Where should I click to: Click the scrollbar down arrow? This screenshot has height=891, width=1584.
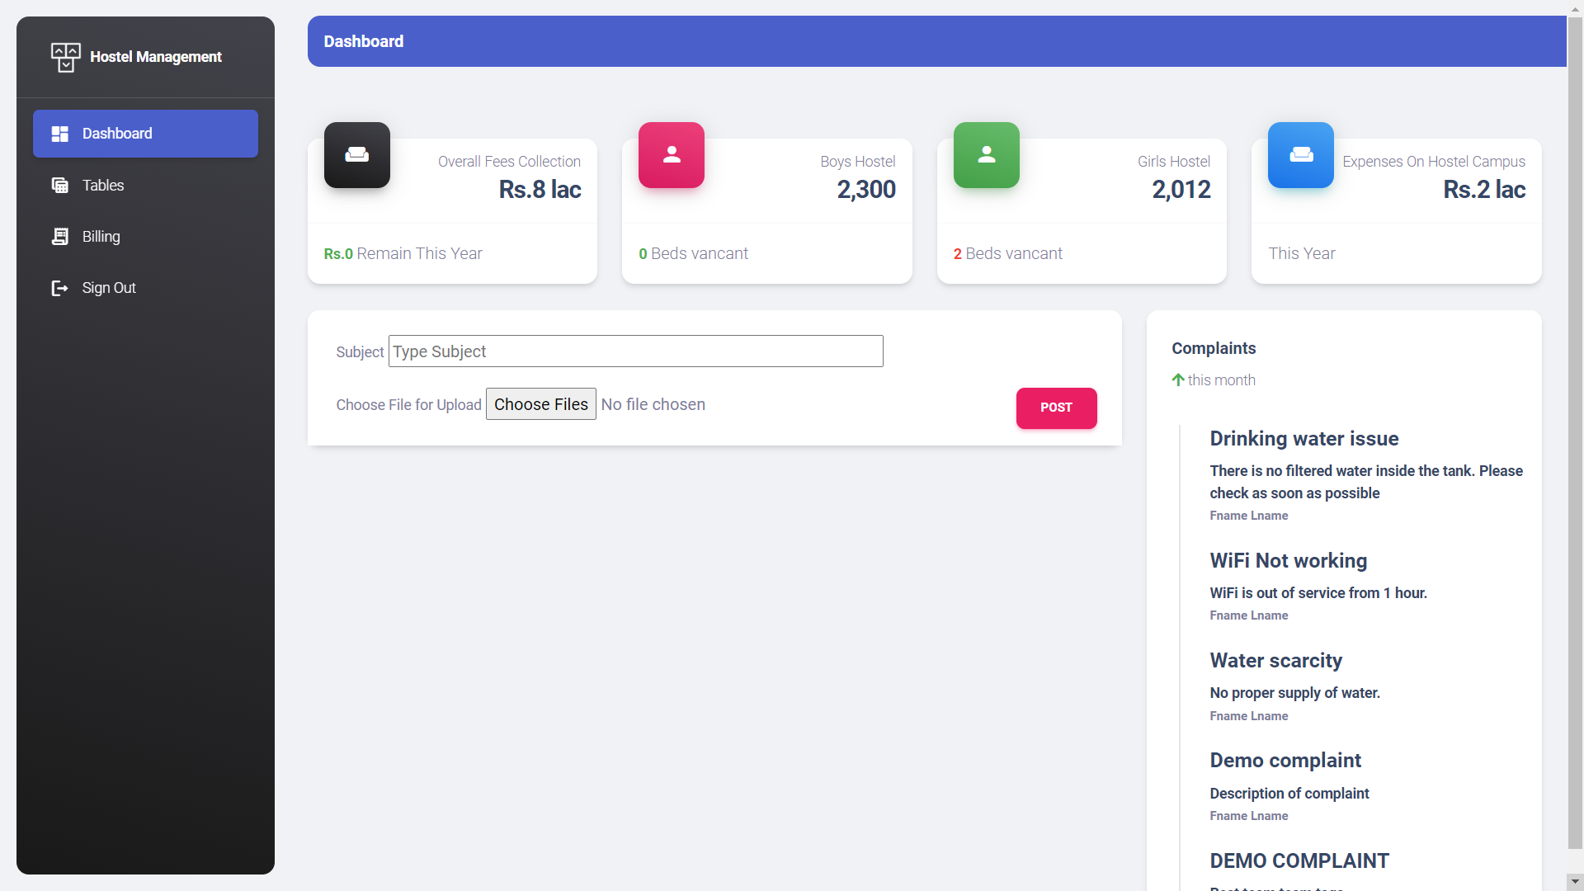pos(1575,881)
